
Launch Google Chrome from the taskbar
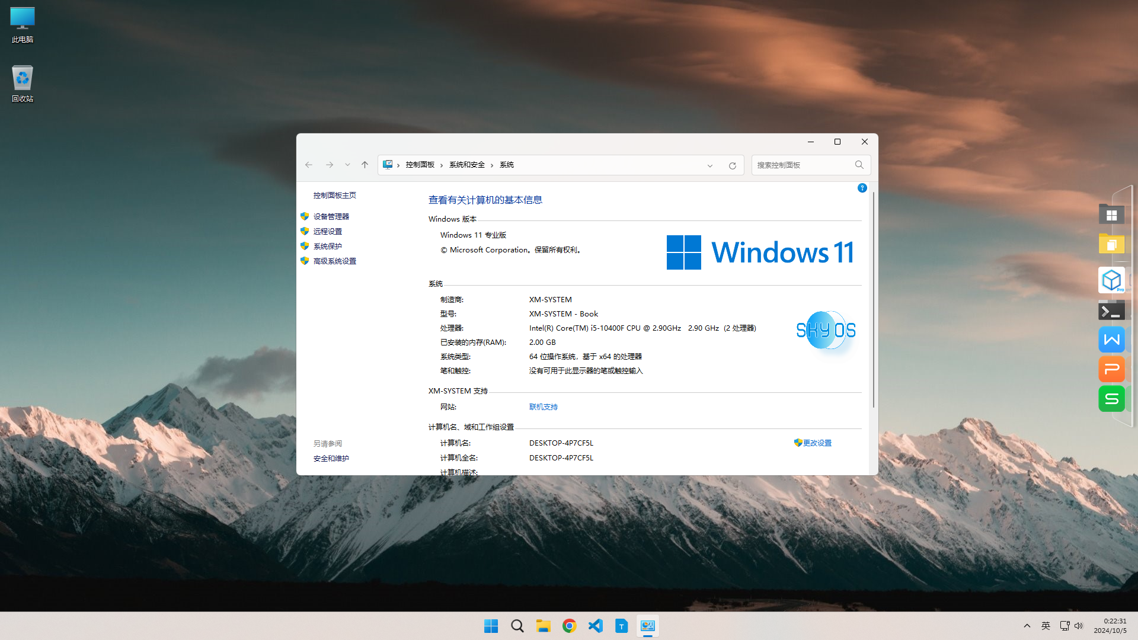point(569,626)
